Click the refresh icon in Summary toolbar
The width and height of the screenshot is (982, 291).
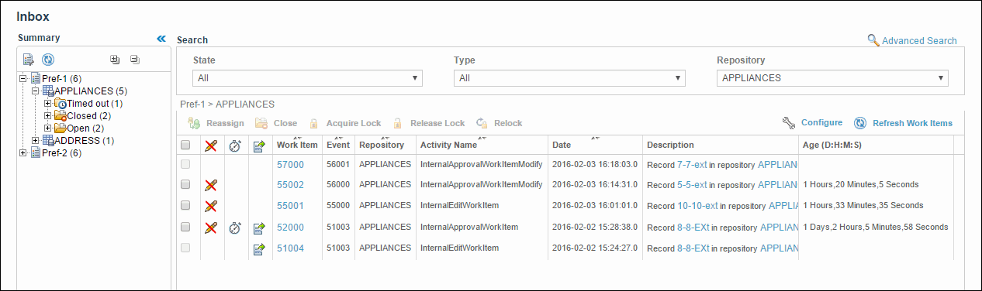[x=48, y=60]
